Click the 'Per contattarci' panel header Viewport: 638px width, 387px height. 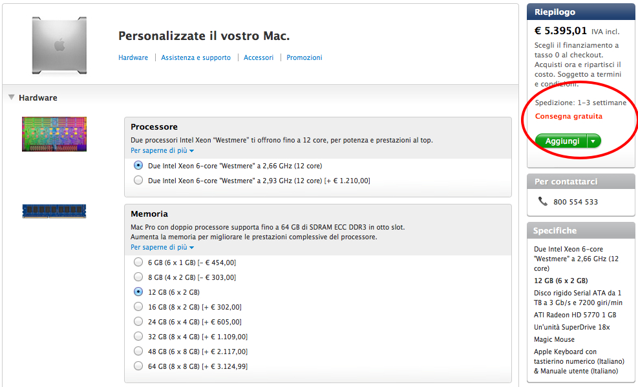point(580,181)
